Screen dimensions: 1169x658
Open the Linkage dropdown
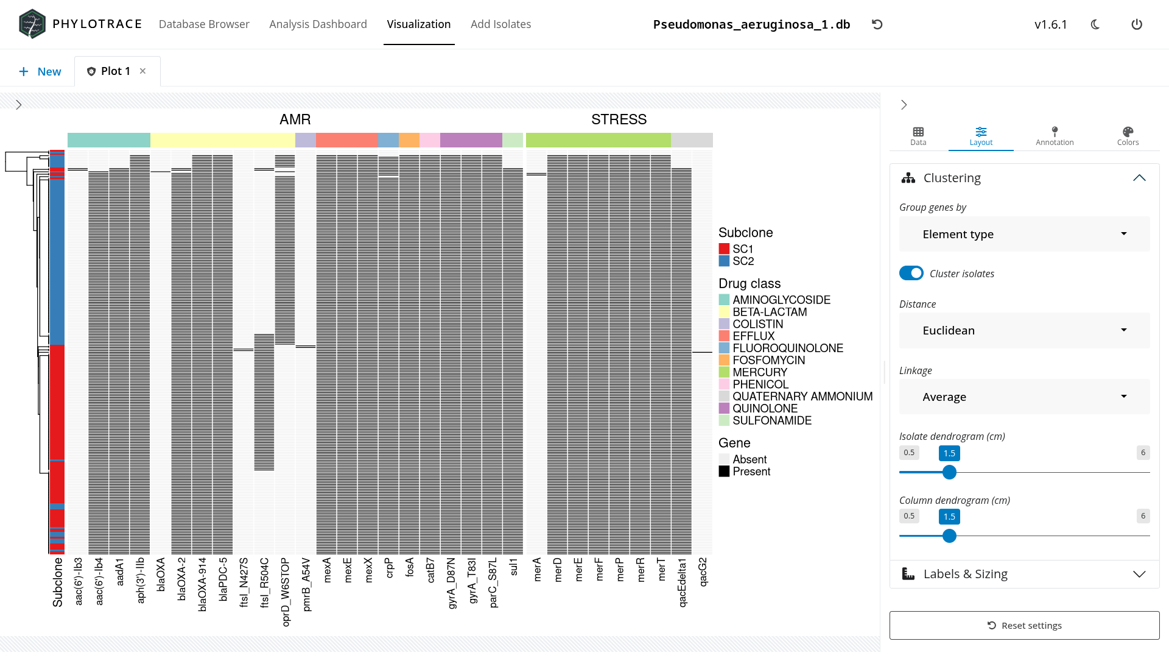click(x=1025, y=397)
